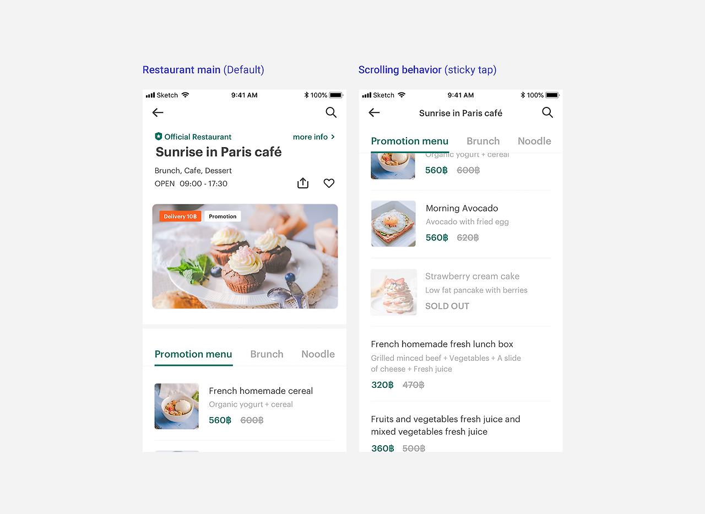
Task: Tap the back arrow on default screen
Action: click(158, 112)
